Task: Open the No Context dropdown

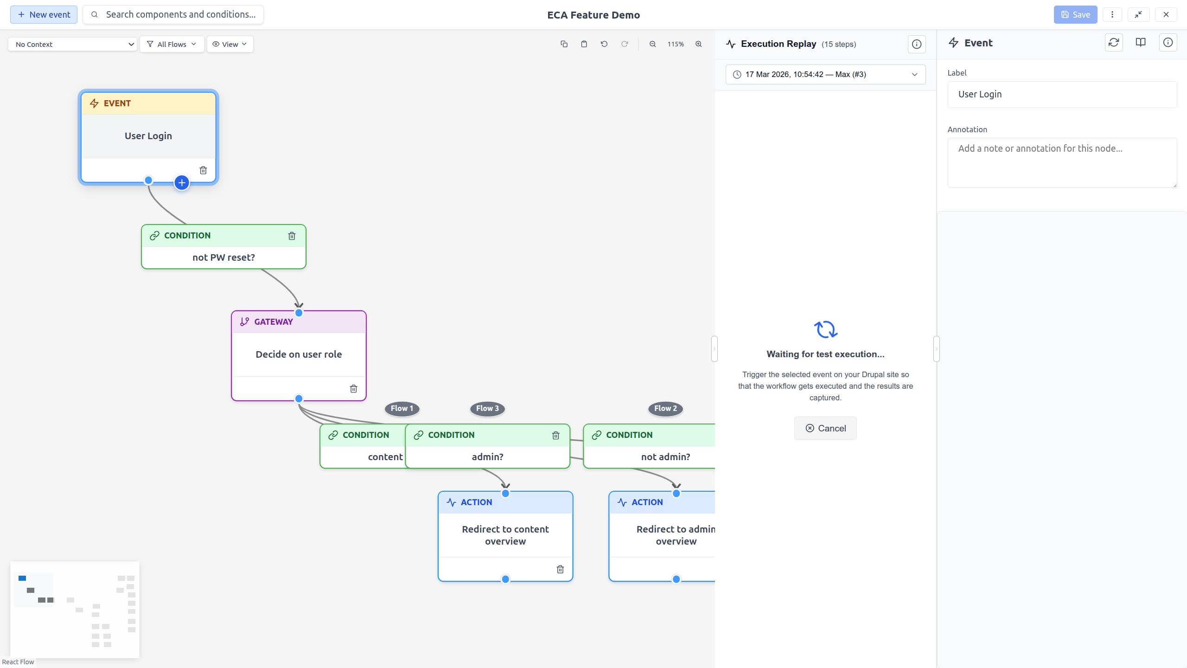Action: point(72,44)
